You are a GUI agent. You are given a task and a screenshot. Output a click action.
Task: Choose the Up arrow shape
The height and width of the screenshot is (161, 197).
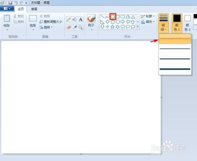(133, 22)
